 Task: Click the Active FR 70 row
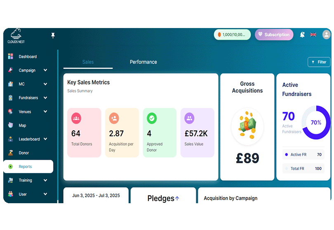tap(303, 155)
